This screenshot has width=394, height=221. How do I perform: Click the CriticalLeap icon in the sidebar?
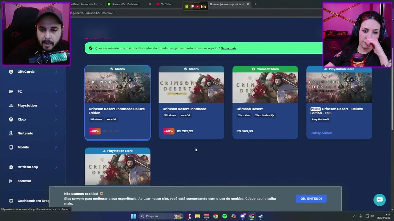11,167
